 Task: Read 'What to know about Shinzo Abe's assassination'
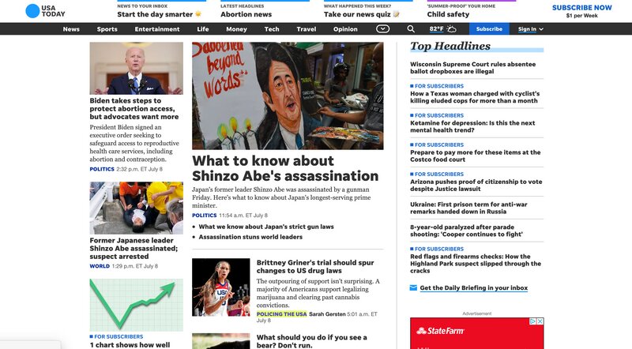pyautogui.click(x=285, y=168)
